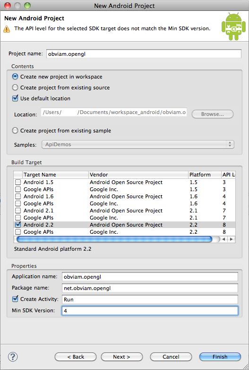Click the Mac close window button
Screen dimensions: 249x370
pos(8,5)
